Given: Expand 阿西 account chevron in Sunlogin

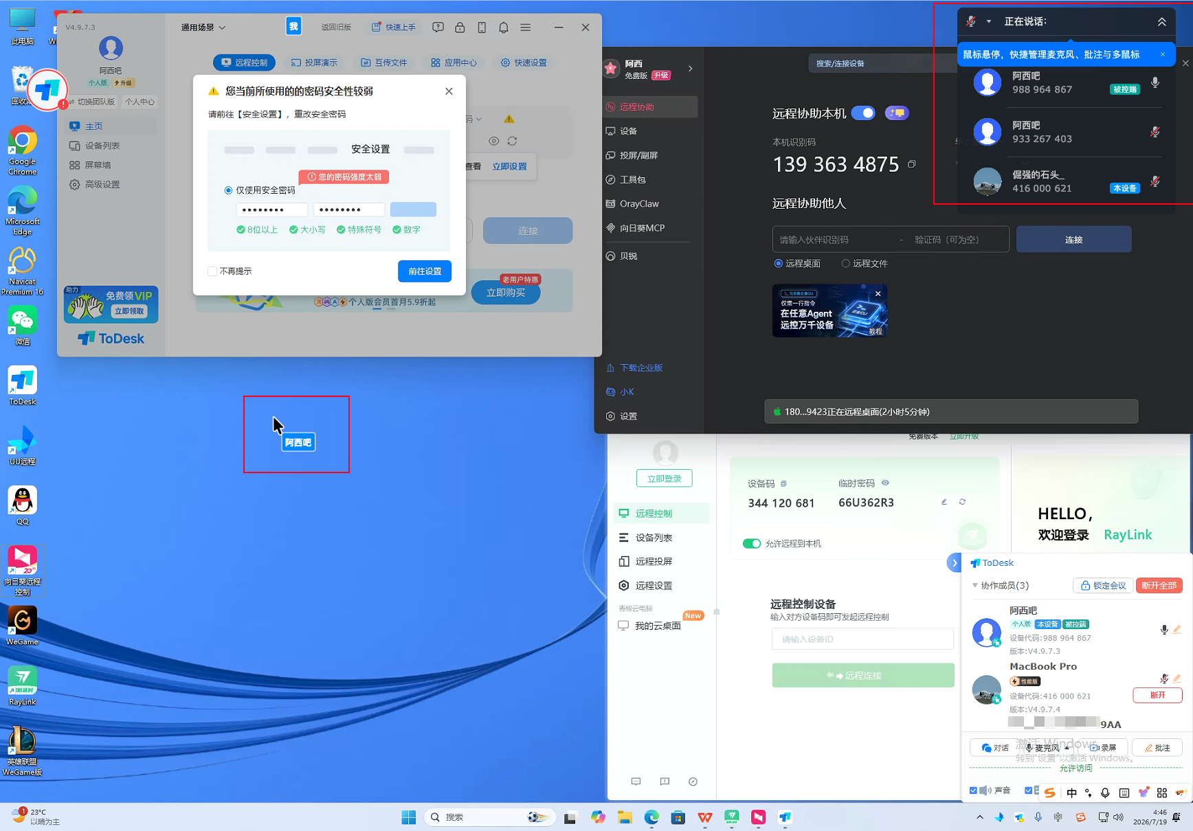Looking at the screenshot, I should tap(691, 69).
